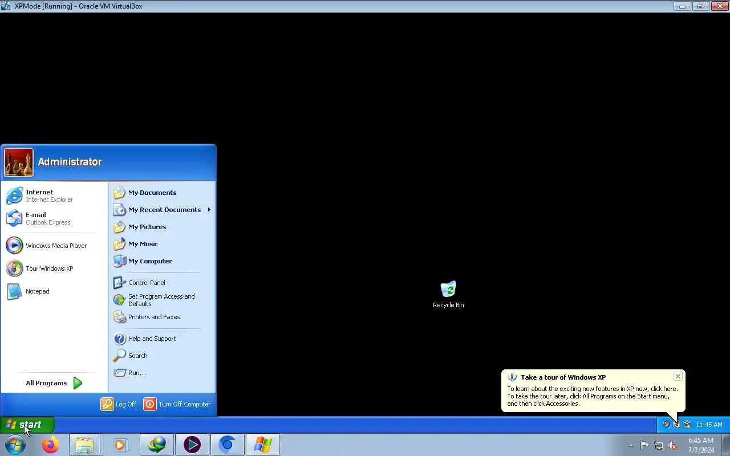
Task: Minimize the VirtualBox XPMode window
Action: (x=682, y=6)
